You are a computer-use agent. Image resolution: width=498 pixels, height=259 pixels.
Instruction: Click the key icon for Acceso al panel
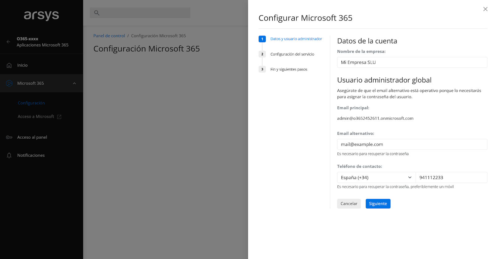[9, 137]
